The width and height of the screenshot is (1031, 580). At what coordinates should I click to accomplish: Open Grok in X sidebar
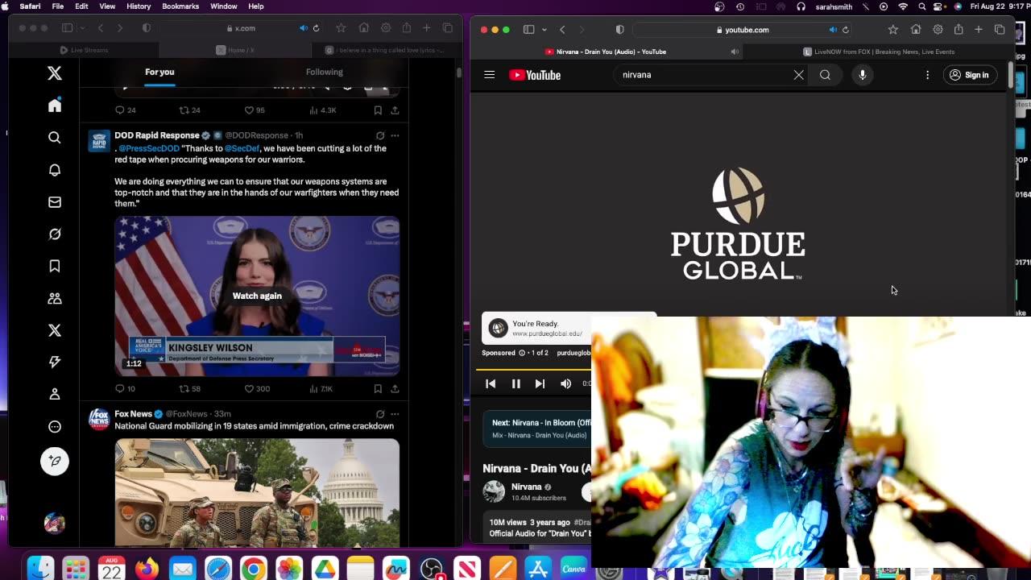[55, 234]
